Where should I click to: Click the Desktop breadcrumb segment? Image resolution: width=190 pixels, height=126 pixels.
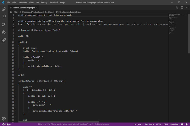[48, 12]
